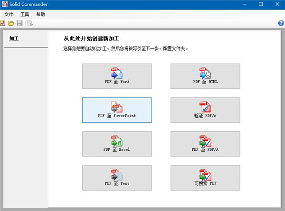285x211 pixels.
Task: Click the run job document icon
Action: (30, 23)
